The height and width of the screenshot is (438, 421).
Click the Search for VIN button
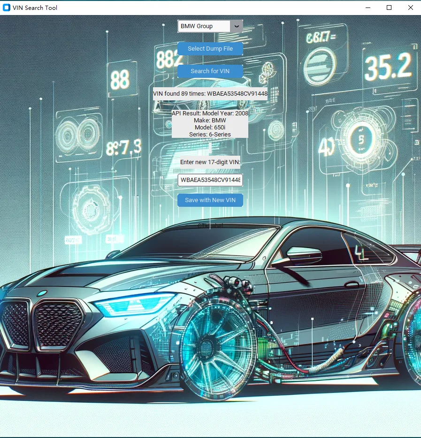(x=210, y=71)
